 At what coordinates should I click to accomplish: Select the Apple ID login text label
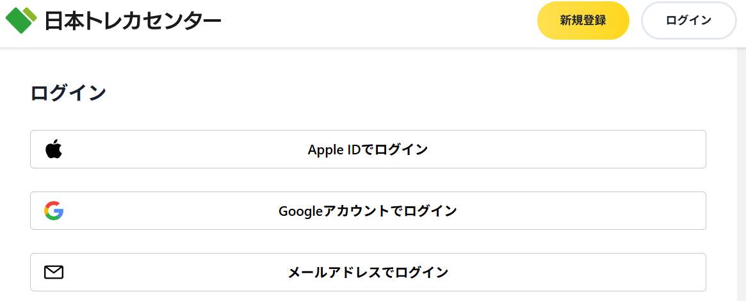pos(368,150)
